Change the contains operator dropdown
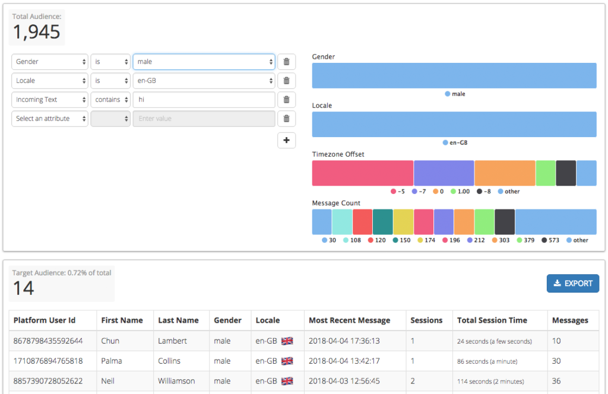This screenshot has height=394, width=608. (110, 100)
